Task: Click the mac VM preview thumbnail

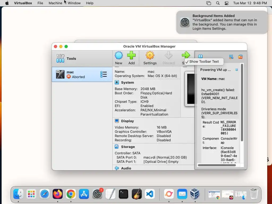Action: coord(190,89)
